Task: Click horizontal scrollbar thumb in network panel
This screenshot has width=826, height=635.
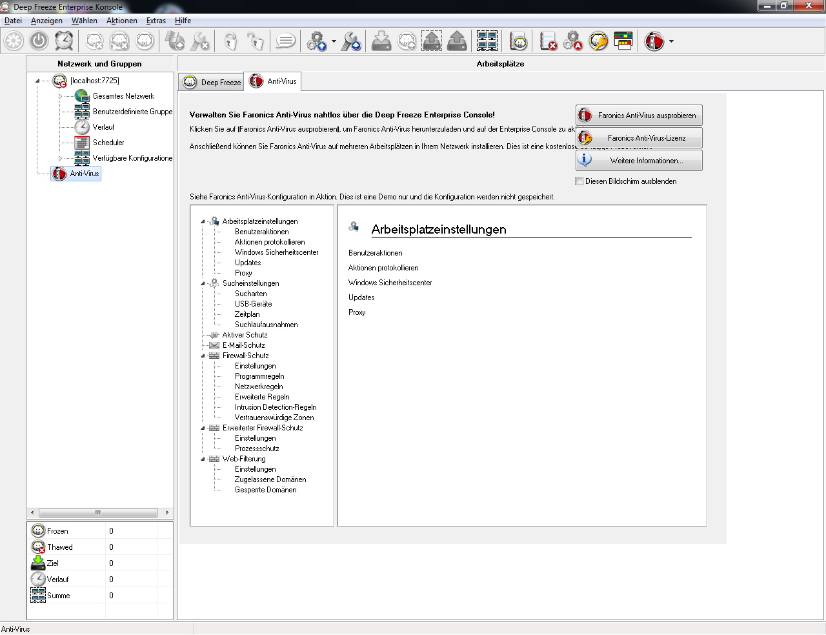Action: coord(98,512)
